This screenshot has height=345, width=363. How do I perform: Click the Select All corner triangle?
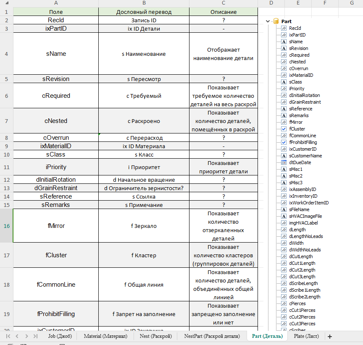click(7, 3)
